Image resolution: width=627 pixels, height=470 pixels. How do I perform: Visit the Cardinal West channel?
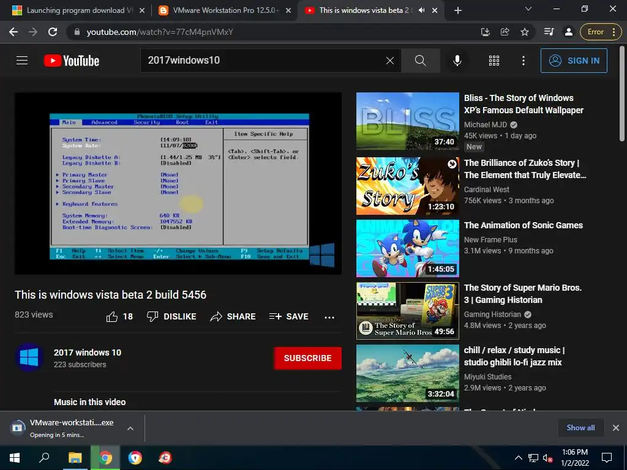coord(486,190)
